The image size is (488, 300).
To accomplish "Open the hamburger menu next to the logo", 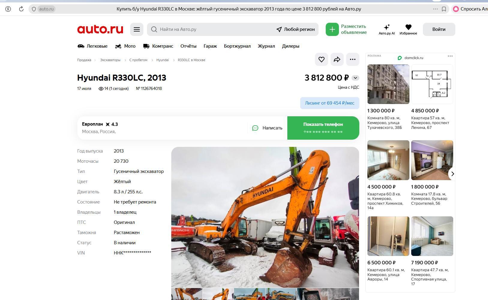I will tap(137, 29).
